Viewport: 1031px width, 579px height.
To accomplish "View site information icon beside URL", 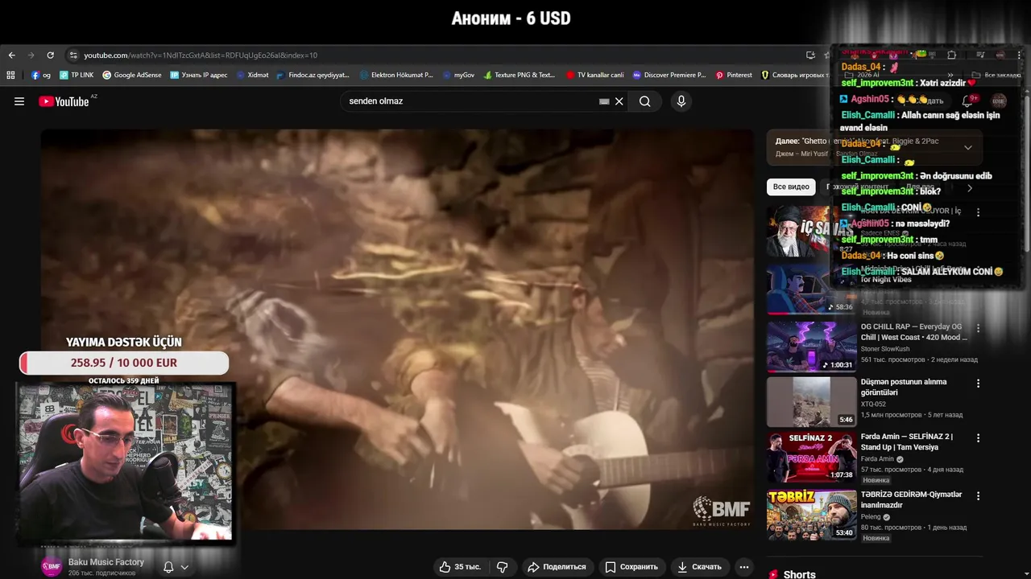I will 73,55.
